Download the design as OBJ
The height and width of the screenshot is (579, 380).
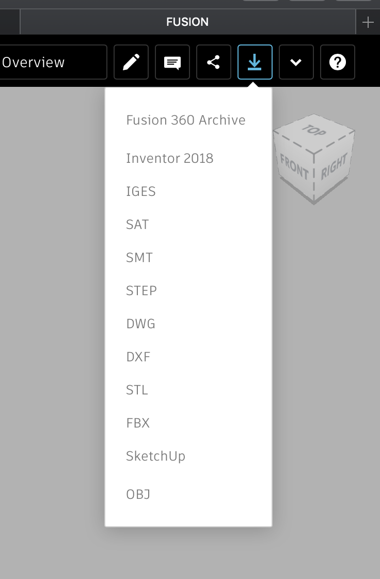(137, 494)
